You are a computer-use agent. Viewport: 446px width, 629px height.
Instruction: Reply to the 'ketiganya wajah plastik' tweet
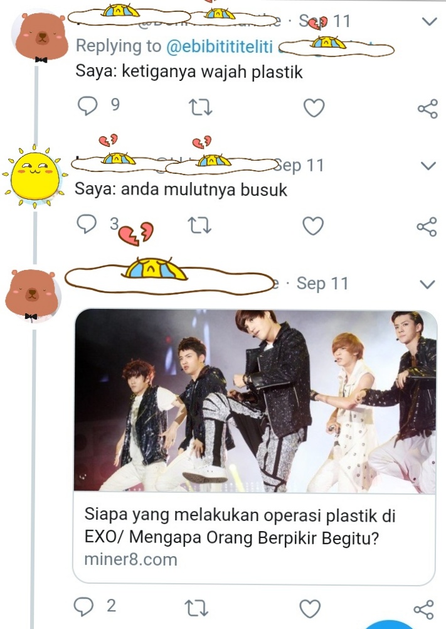pos(85,108)
